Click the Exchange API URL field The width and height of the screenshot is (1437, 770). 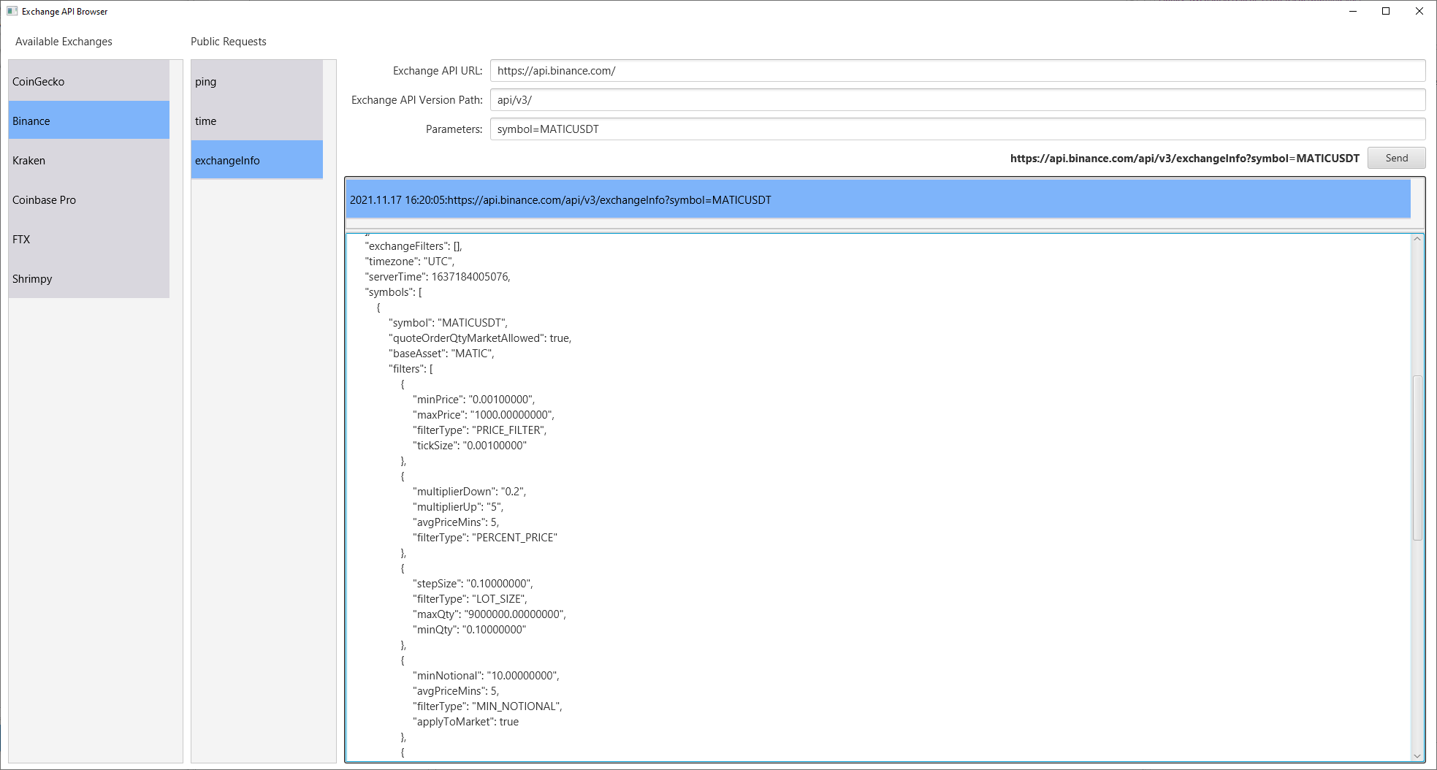958,71
